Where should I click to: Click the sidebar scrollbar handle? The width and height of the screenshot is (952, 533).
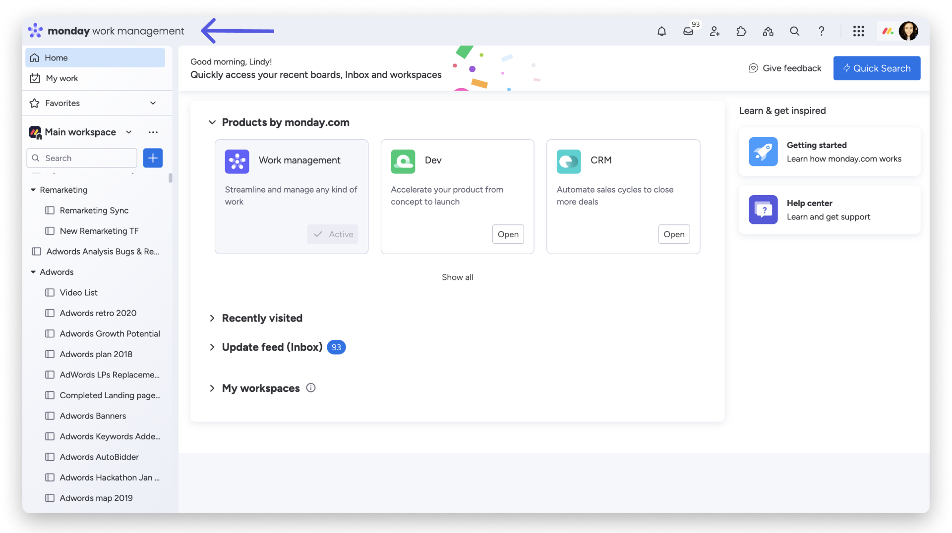(170, 178)
